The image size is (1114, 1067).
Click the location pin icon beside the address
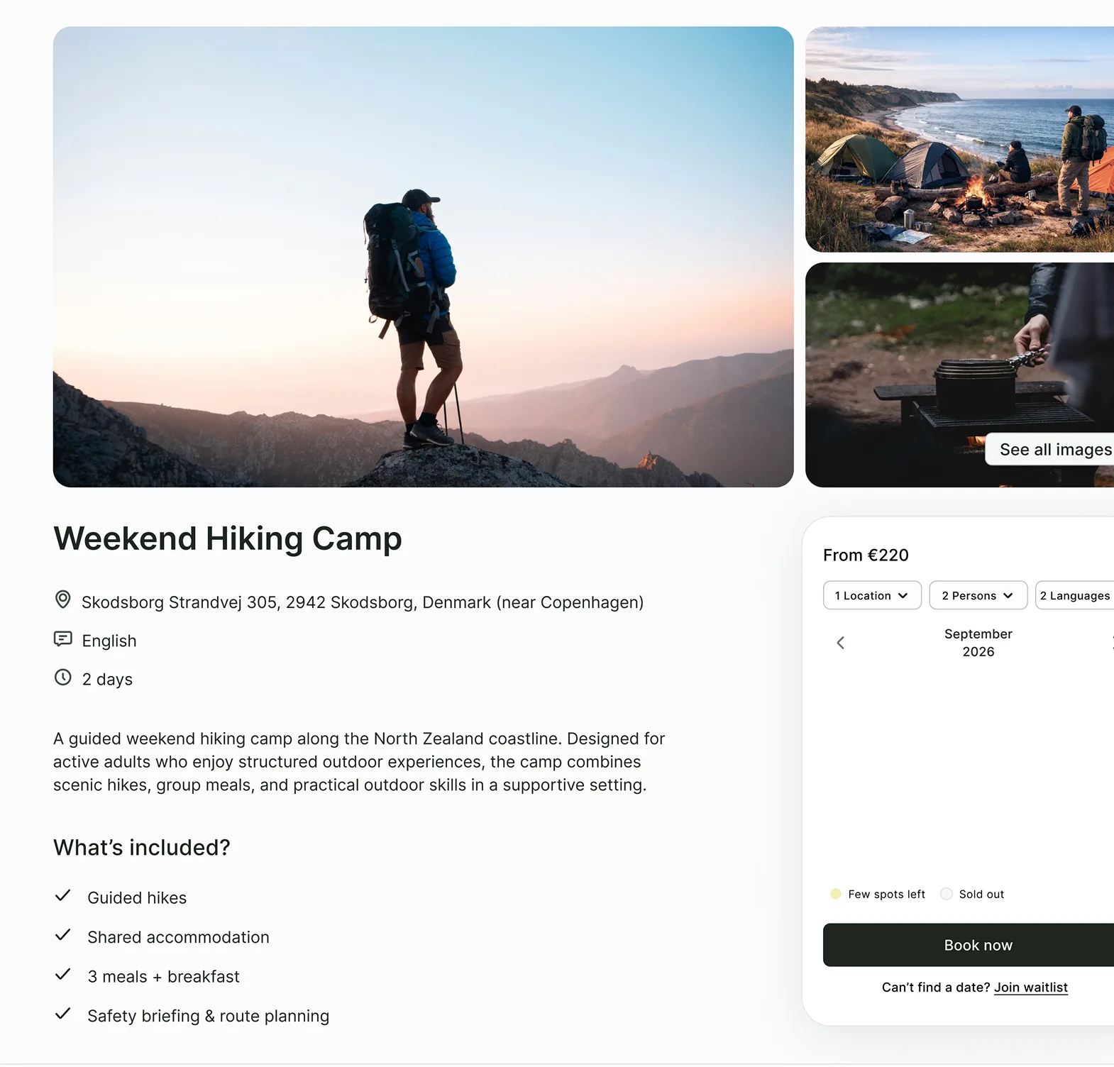pyautogui.click(x=62, y=600)
